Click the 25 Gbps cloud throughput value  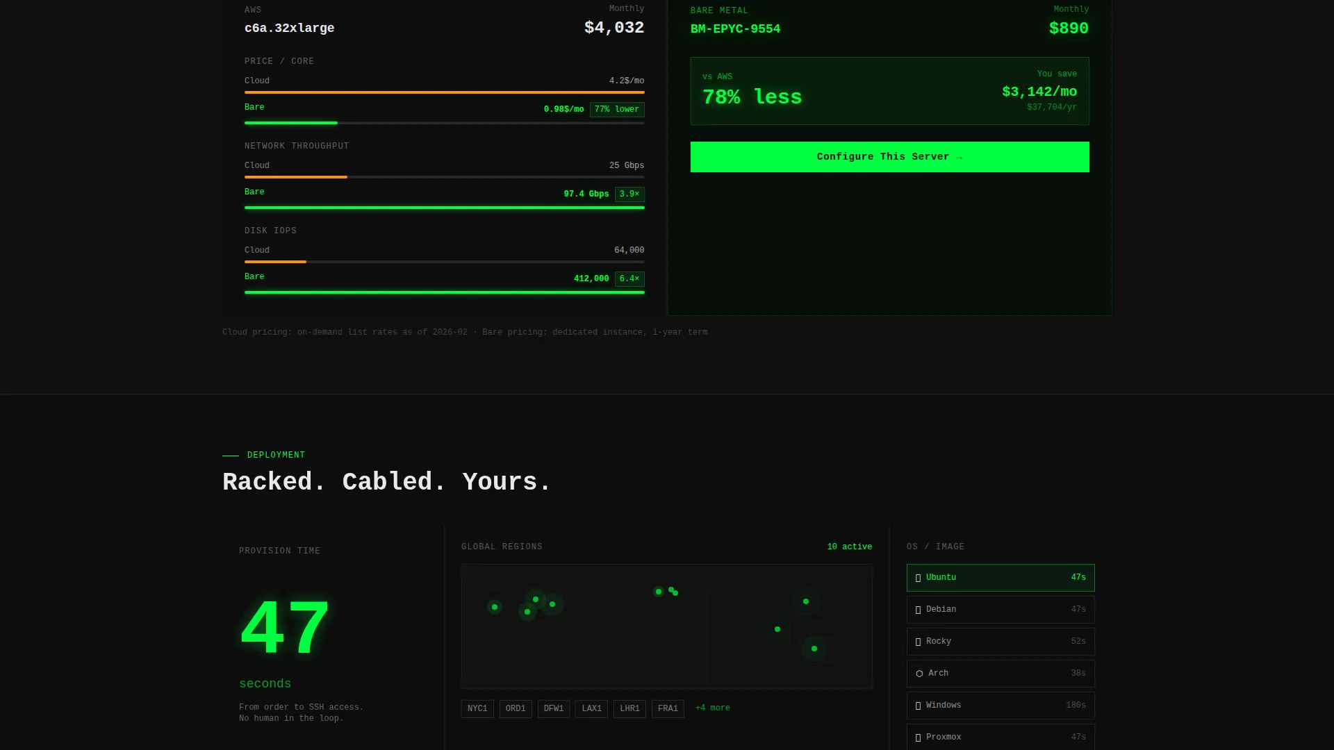(627, 166)
